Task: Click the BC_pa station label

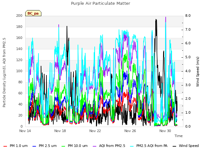Action: coord(33,13)
